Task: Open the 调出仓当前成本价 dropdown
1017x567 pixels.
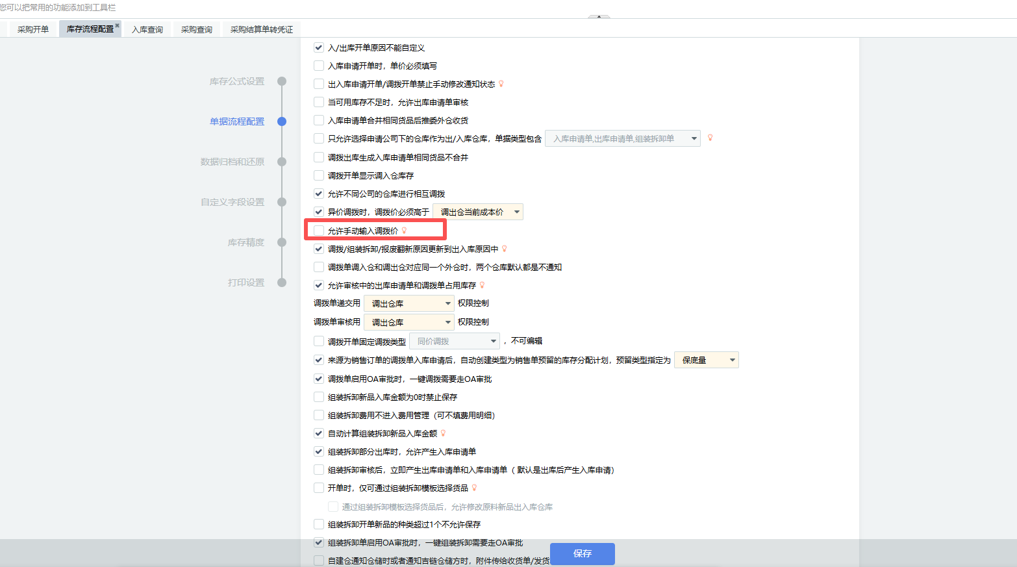Action: point(477,212)
